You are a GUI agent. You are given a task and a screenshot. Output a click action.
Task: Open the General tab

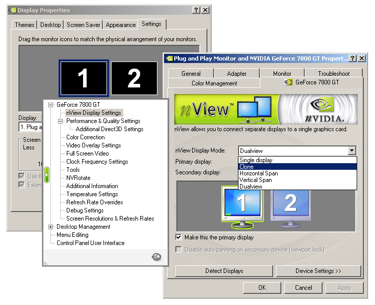pos(191,74)
